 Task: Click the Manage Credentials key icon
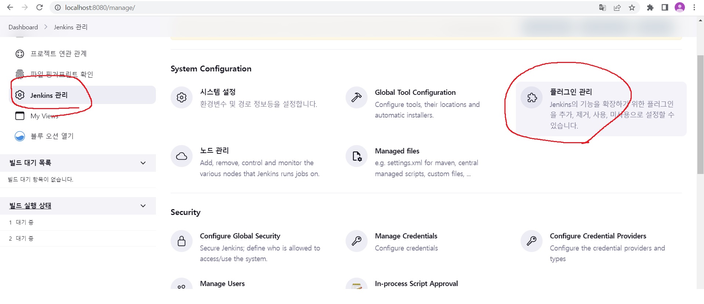pos(357,241)
